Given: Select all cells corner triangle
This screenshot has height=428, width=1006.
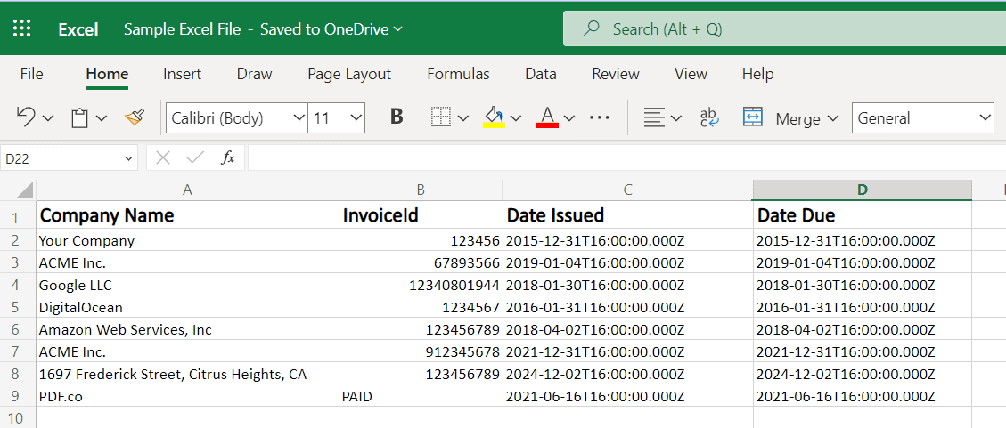Looking at the screenshot, I should coord(24,190).
